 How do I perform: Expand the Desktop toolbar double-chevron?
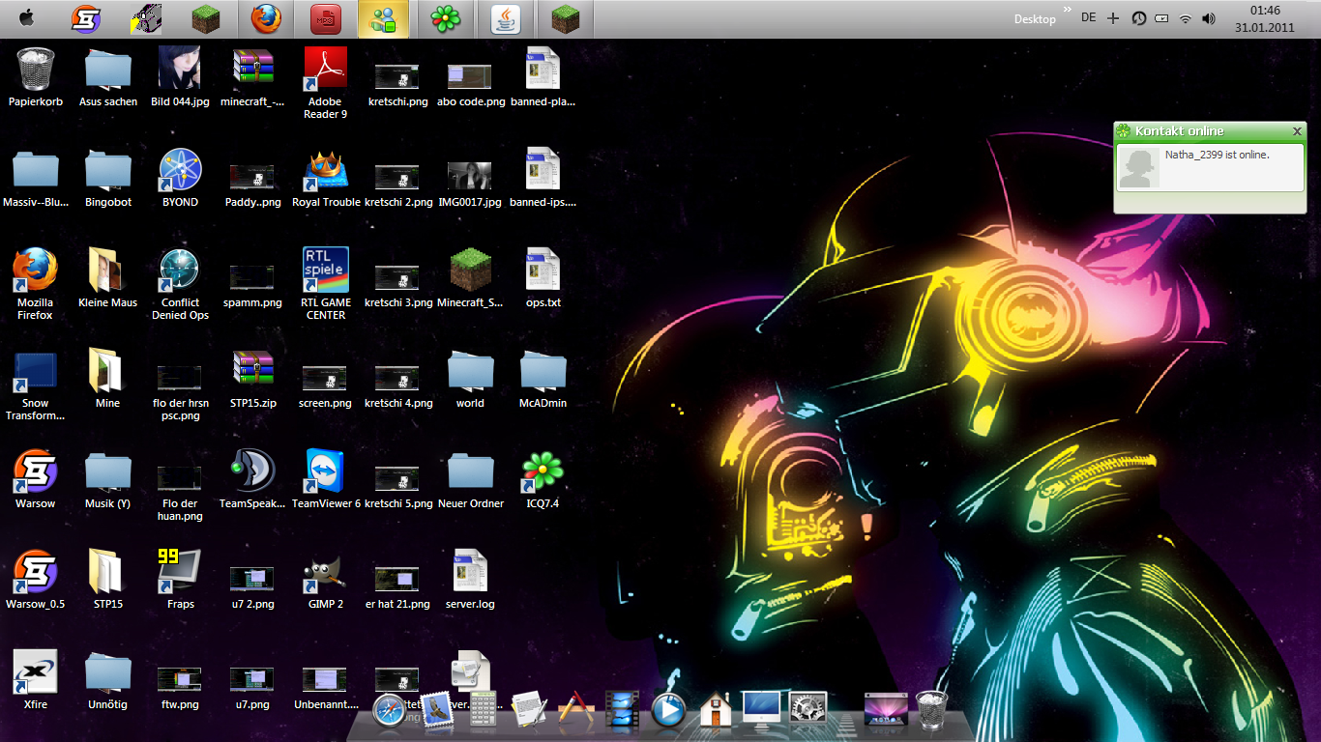tap(1068, 10)
